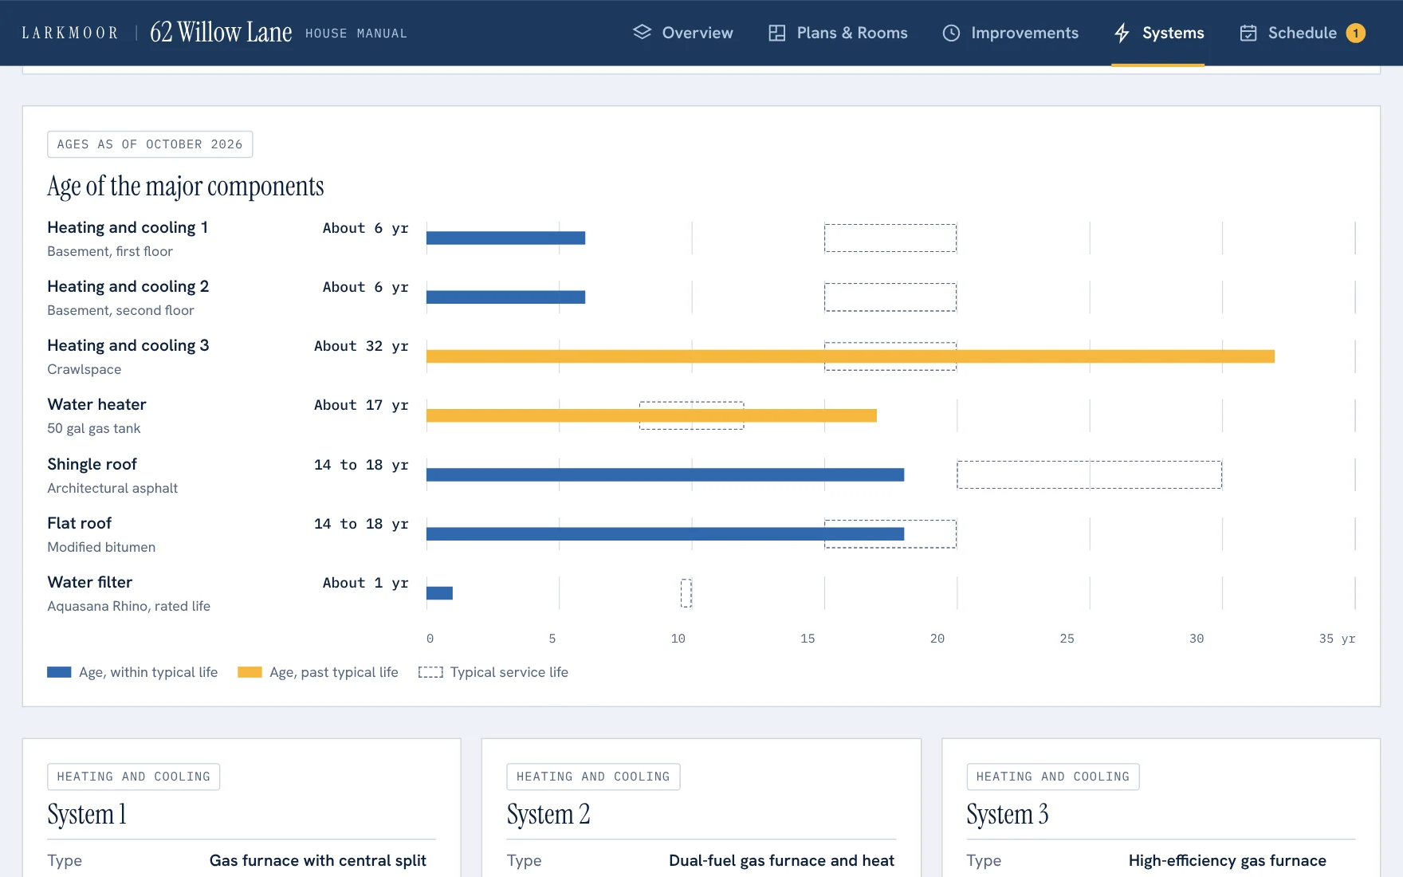Select the Systems tab label
Image resolution: width=1403 pixels, height=877 pixels.
tap(1173, 33)
